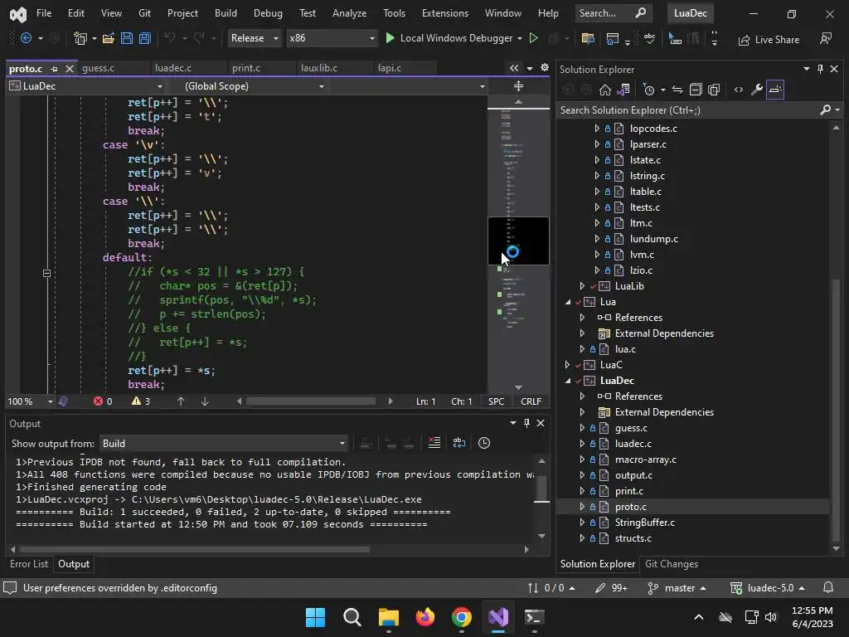Click Sync with Active Document icon
Image resolution: width=849 pixels, height=637 pixels.
tap(677, 90)
